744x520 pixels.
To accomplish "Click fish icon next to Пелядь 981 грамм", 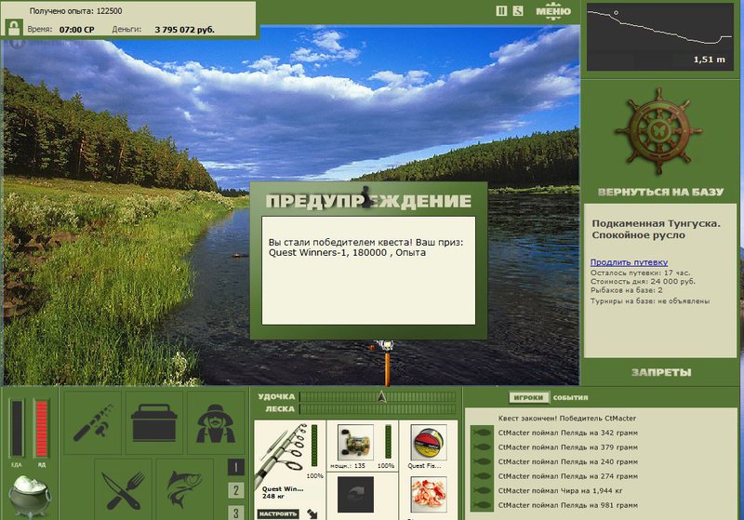I will point(482,505).
